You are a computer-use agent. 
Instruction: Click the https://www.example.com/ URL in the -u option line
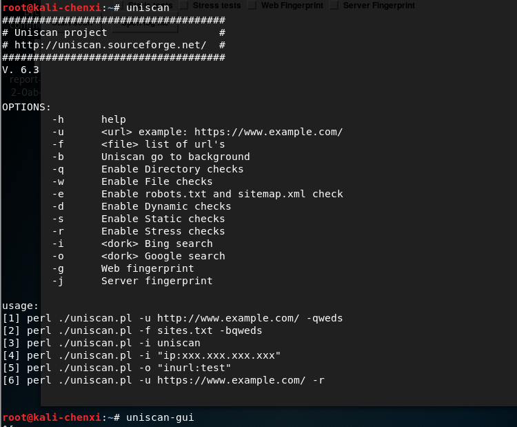coord(268,132)
